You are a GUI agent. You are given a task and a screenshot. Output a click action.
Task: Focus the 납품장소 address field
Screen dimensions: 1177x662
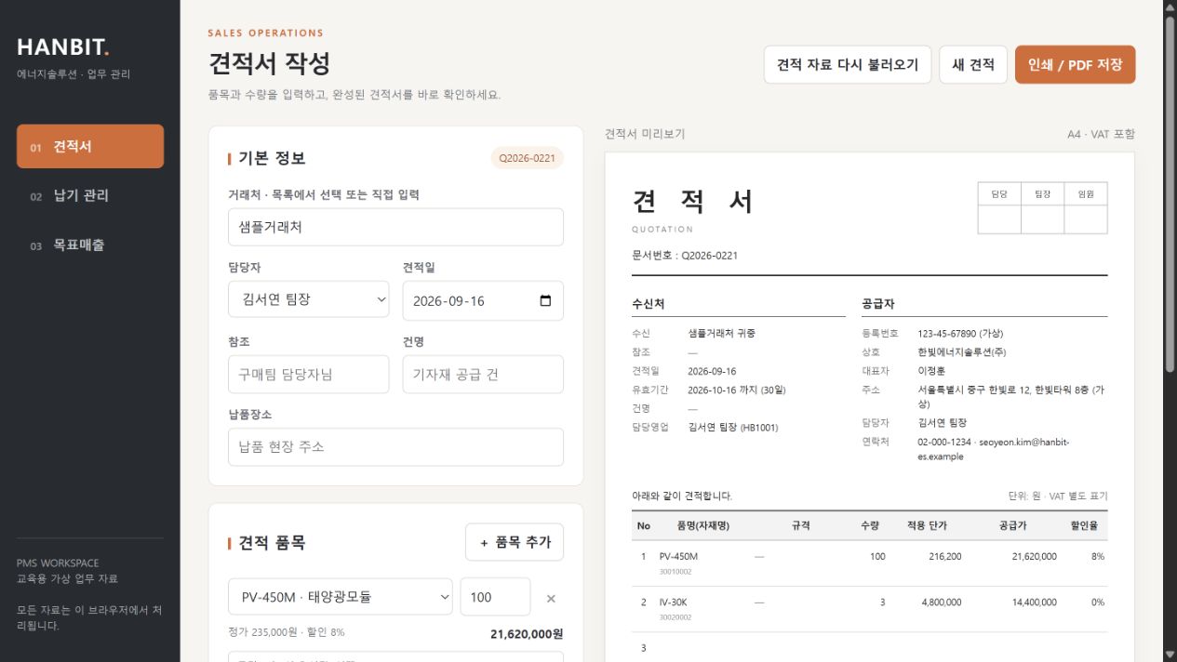[x=395, y=446]
